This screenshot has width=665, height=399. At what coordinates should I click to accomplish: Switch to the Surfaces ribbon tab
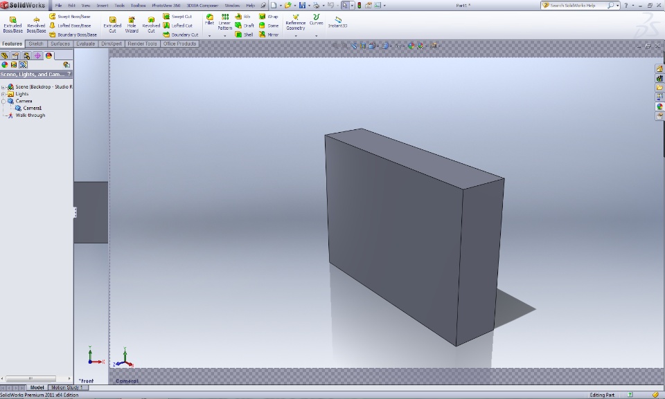(x=60, y=44)
